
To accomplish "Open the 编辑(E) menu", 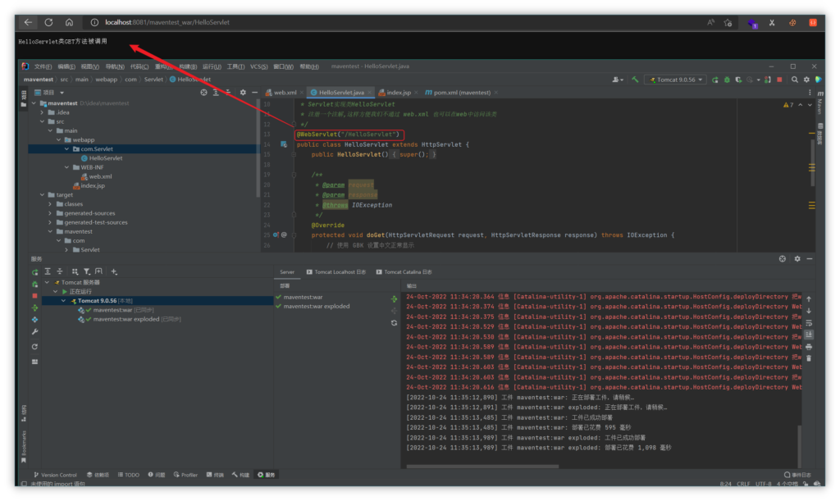I will pos(66,66).
